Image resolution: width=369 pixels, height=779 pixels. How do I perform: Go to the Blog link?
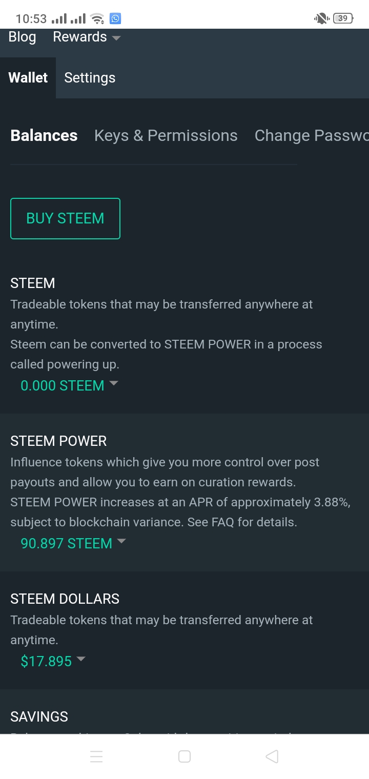coord(22,37)
